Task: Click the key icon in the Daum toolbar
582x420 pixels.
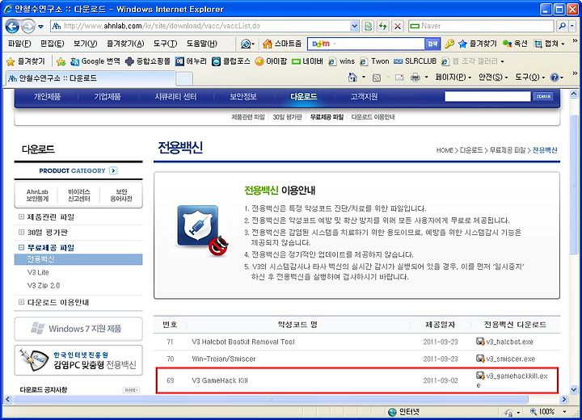Action: coord(449,44)
